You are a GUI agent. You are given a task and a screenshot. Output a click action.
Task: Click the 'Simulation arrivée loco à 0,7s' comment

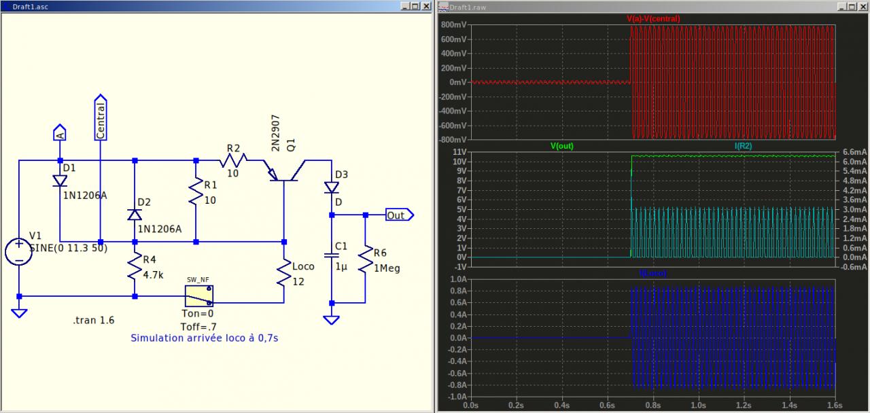pyautogui.click(x=204, y=338)
